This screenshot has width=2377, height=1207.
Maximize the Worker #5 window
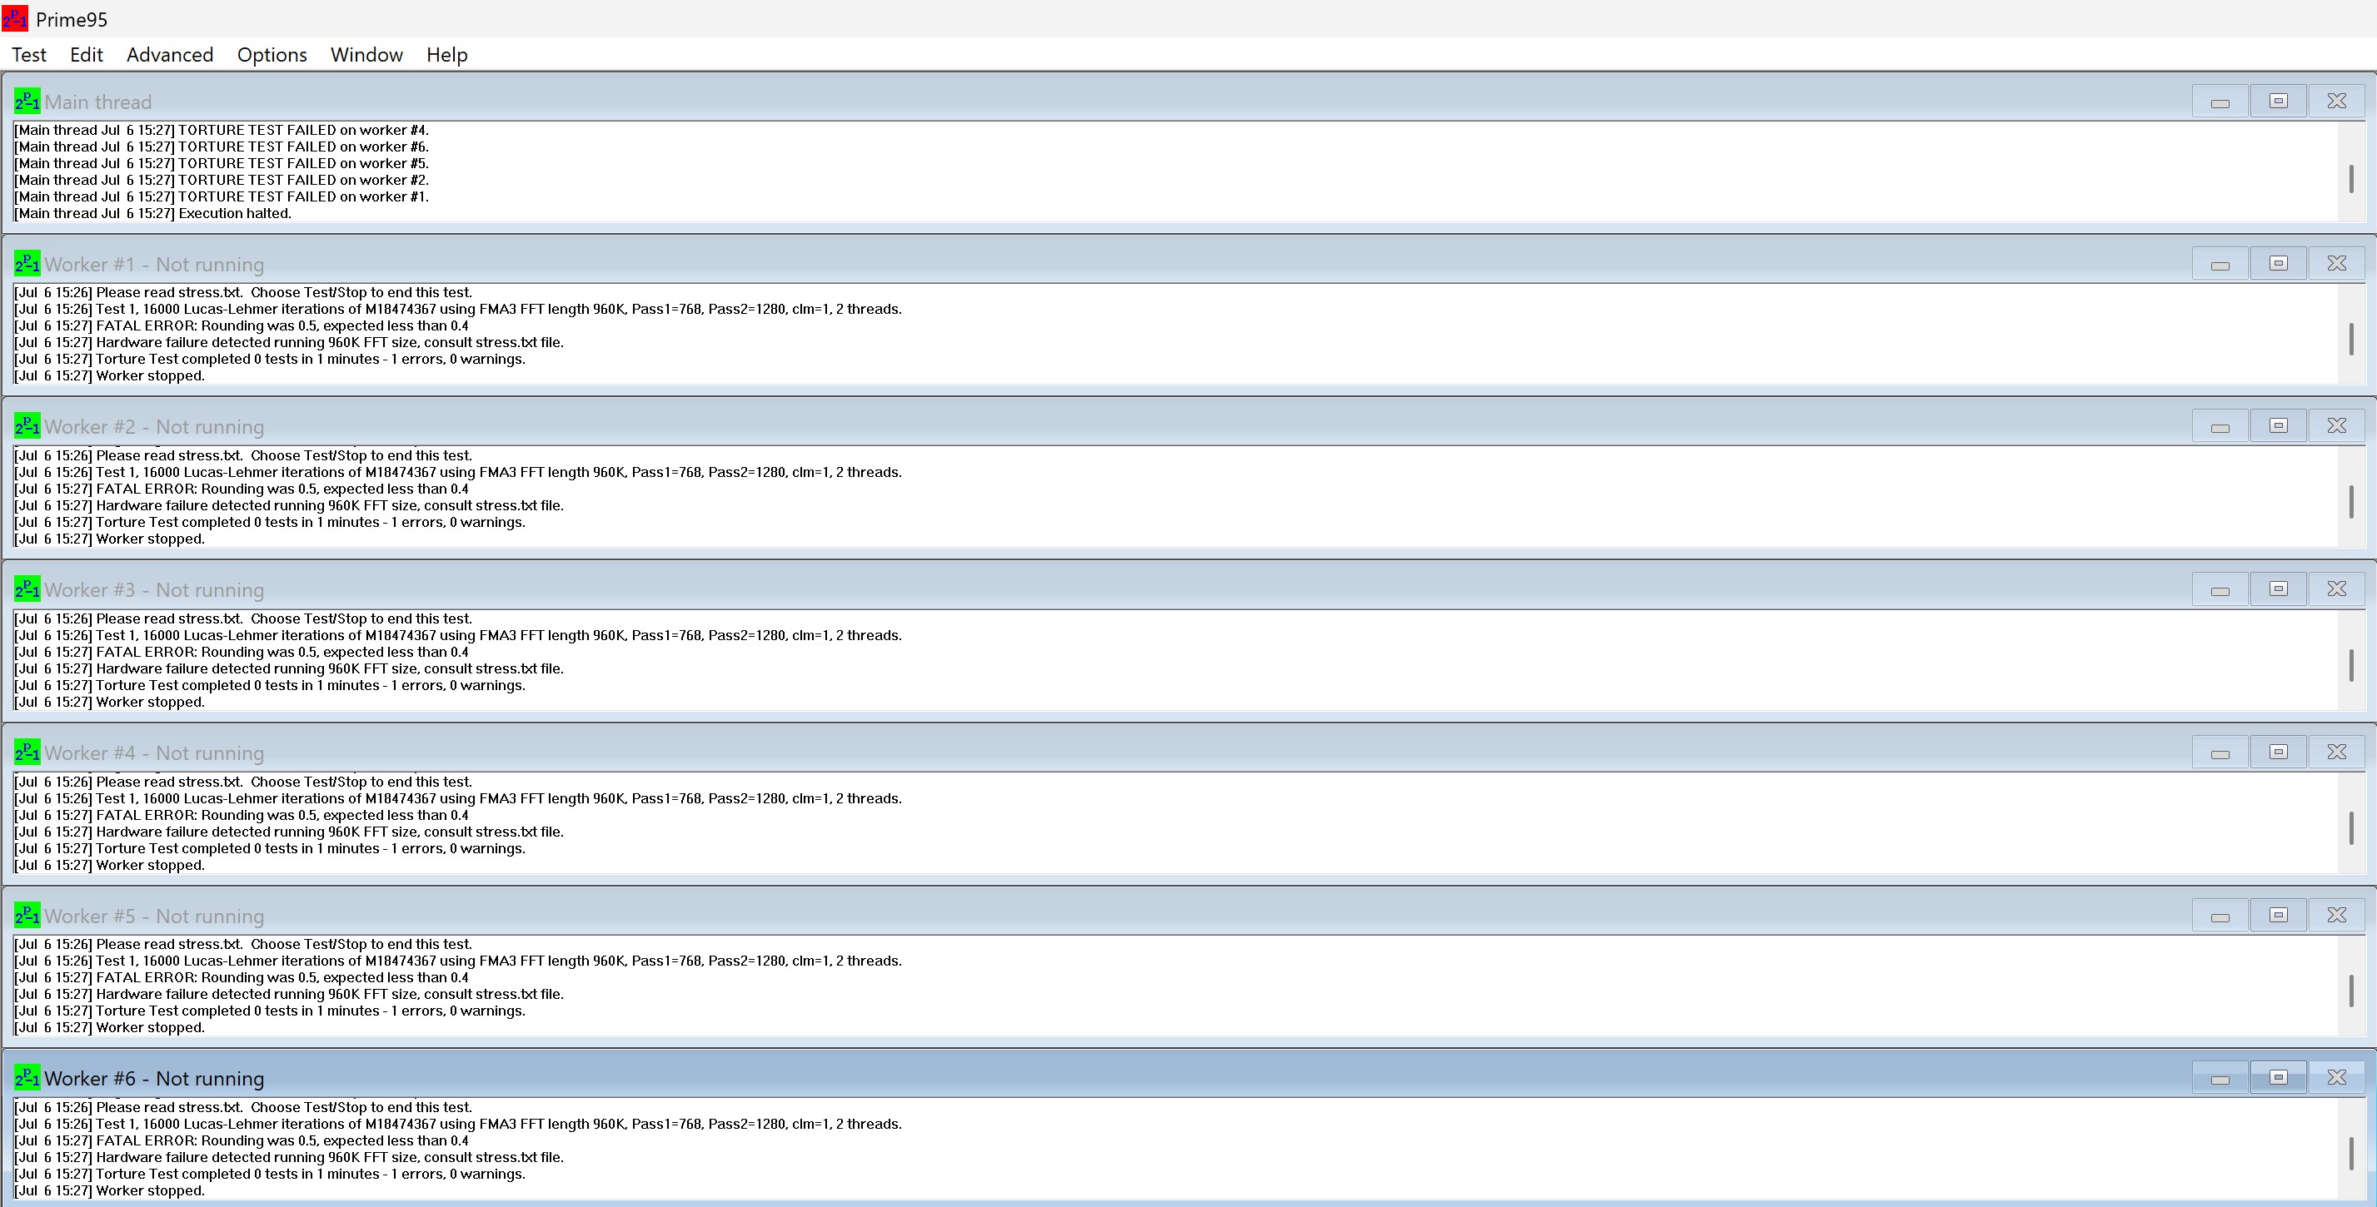[x=2278, y=916]
